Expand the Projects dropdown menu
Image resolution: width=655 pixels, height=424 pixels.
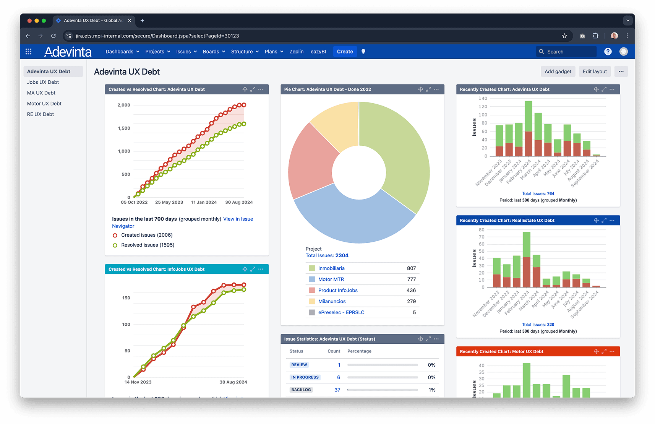click(157, 52)
